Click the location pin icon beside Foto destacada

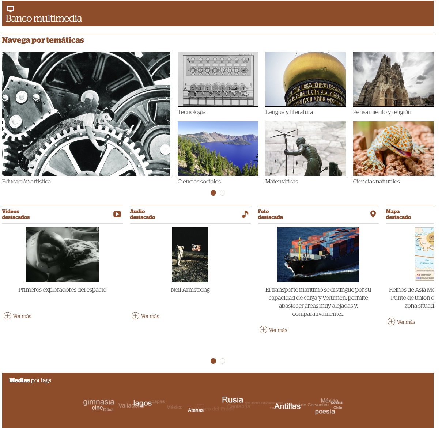pyautogui.click(x=373, y=214)
